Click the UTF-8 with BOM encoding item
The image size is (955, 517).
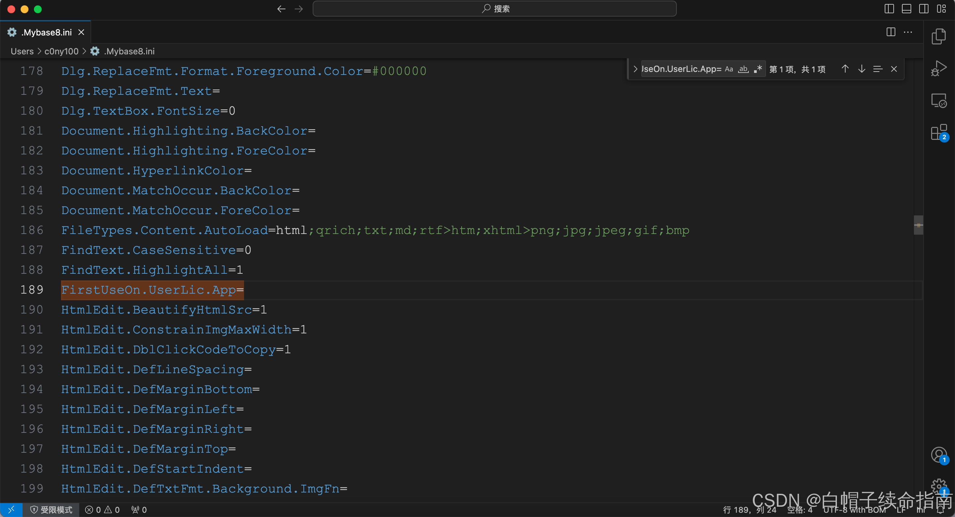pos(854,510)
